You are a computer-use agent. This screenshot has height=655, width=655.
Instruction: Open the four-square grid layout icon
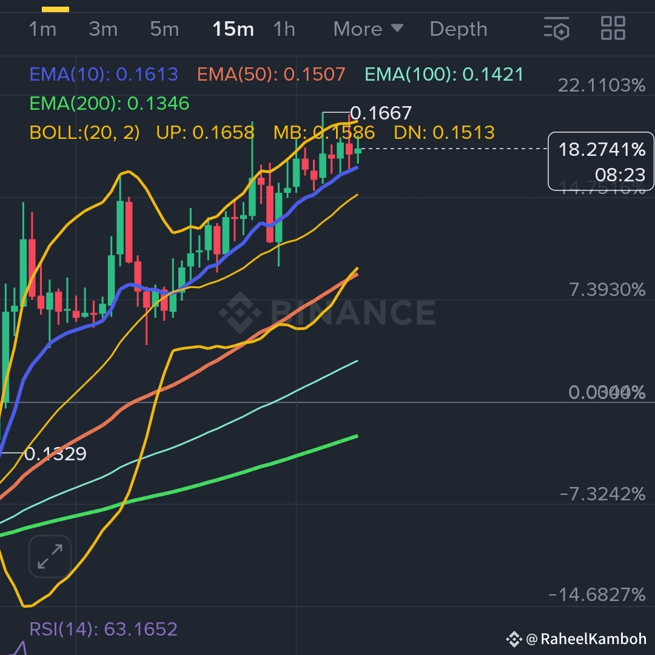613,29
